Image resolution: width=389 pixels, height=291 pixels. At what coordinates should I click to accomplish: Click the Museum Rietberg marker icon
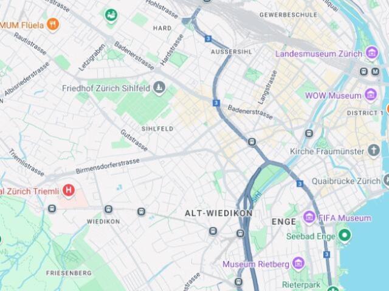(x=298, y=264)
